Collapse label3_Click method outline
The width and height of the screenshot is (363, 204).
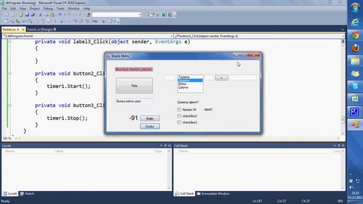coord(10,41)
